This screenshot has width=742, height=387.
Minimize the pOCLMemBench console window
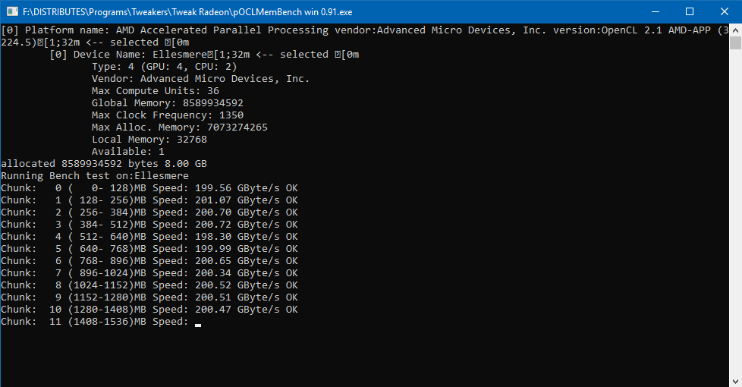tap(655, 11)
